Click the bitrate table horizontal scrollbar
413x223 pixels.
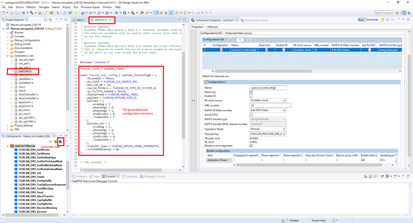[309, 165]
